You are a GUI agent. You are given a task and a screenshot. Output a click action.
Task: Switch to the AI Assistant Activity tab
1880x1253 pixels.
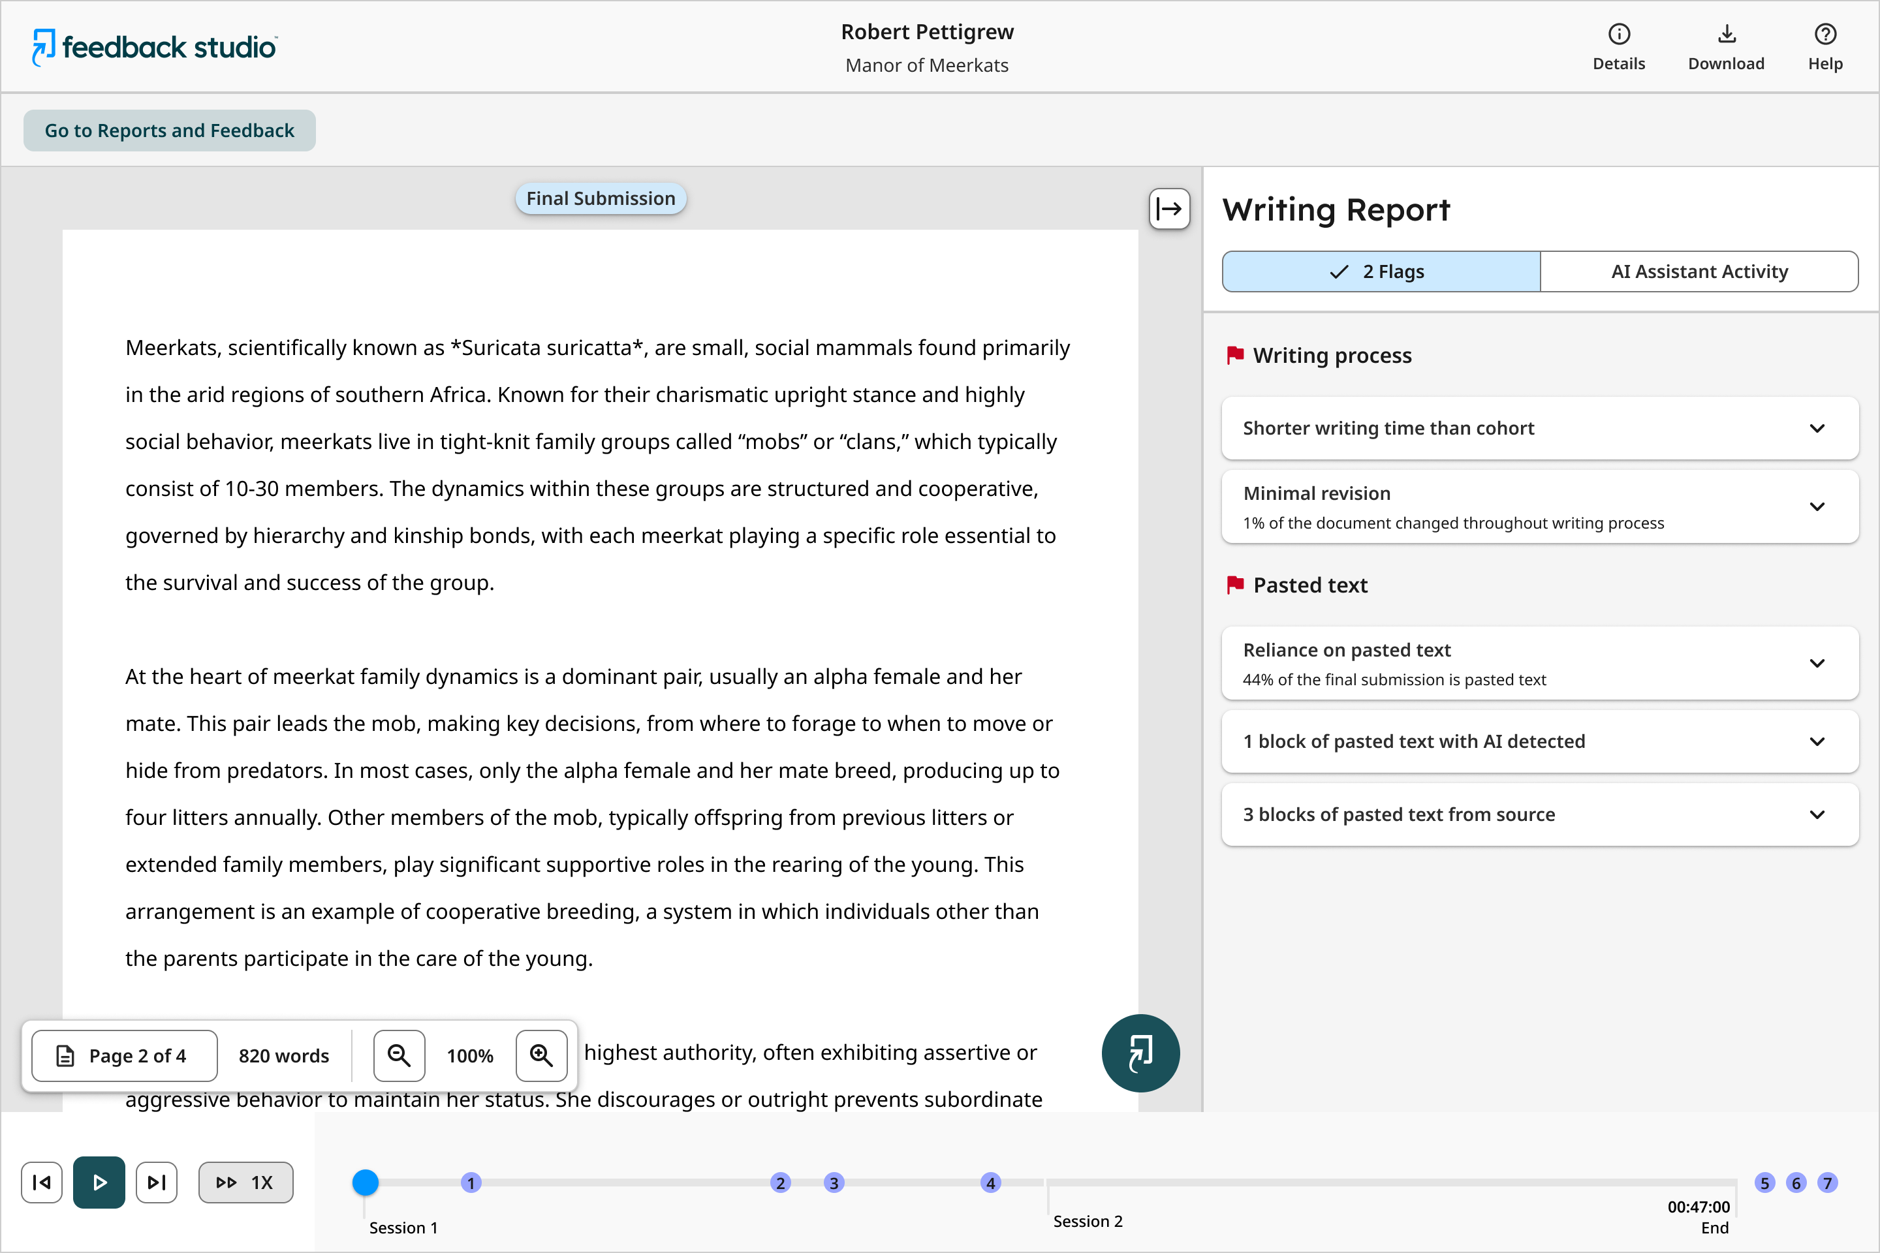[1699, 271]
